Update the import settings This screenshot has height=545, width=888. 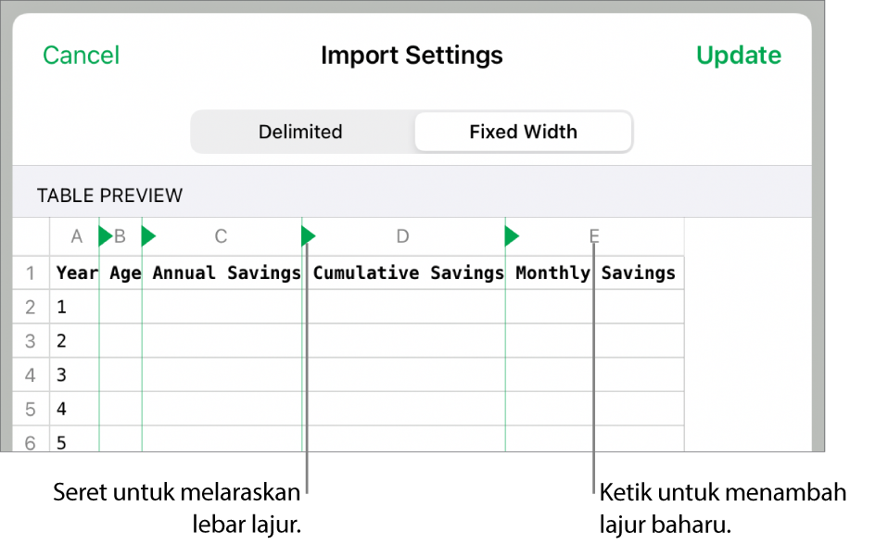739,55
